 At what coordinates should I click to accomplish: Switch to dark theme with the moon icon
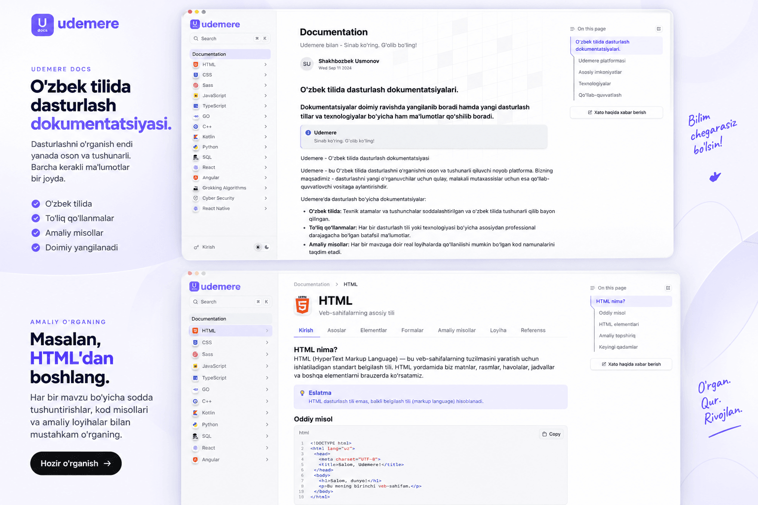(267, 247)
